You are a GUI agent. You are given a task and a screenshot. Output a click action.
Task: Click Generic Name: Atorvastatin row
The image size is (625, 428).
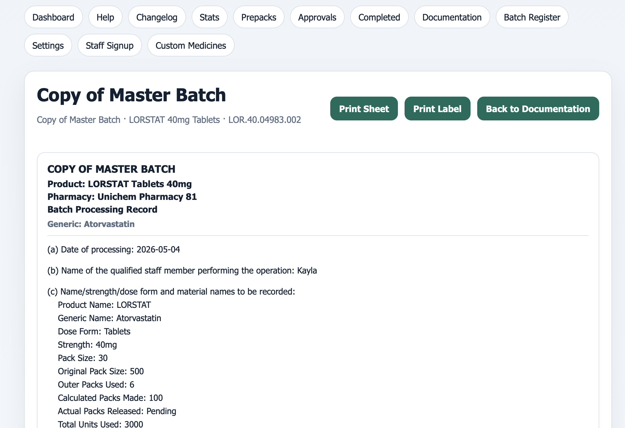(110, 318)
